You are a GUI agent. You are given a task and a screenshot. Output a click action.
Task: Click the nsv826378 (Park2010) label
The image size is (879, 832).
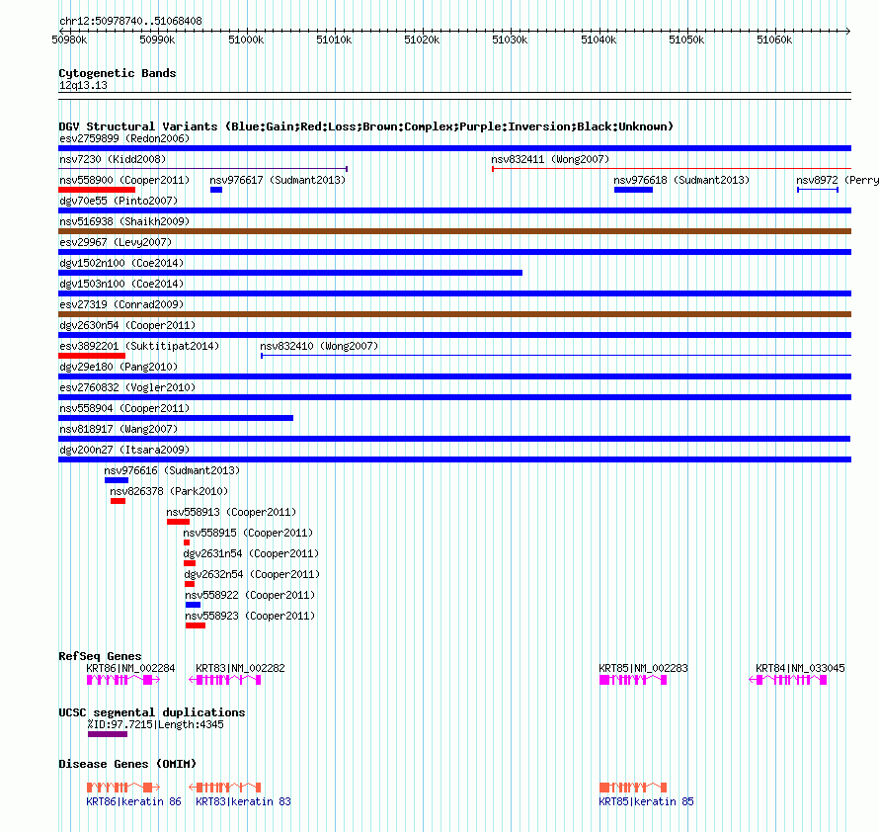point(169,491)
